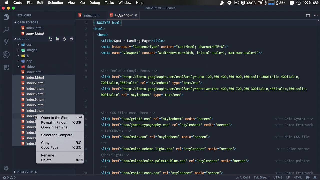The width and height of the screenshot is (320, 180).
Task: Open the Debug view icon
Action: (6, 54)
